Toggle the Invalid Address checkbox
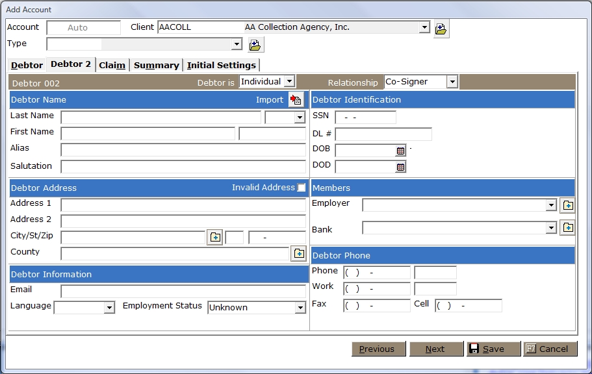592x374 pixels. point(301,188)
